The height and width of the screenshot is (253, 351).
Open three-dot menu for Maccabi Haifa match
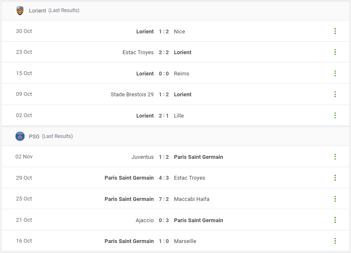click(335, 199)
